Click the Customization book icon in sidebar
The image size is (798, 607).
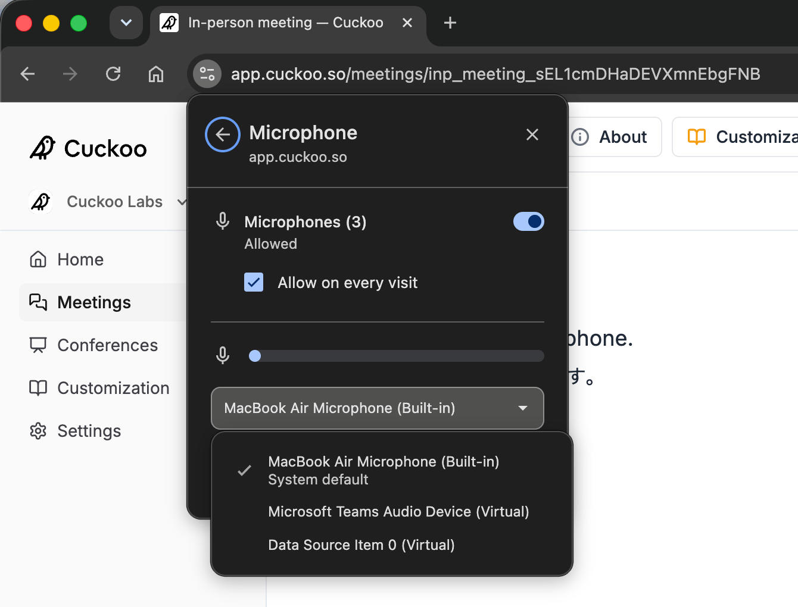pos(38,388)
